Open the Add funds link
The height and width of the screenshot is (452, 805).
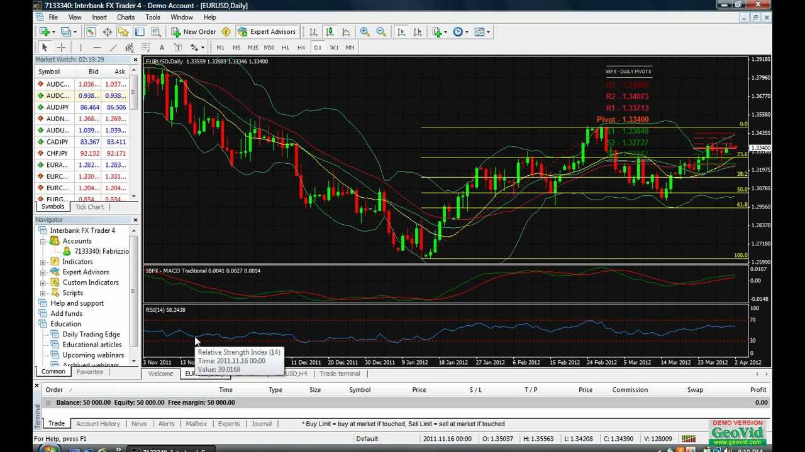[x=66, y=313]
